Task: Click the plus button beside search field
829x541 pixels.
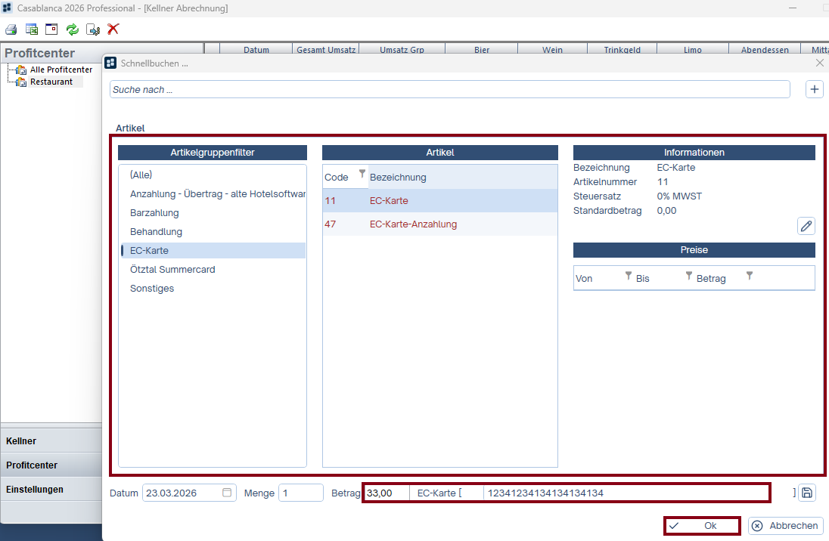Action: (x=815, y=89)
